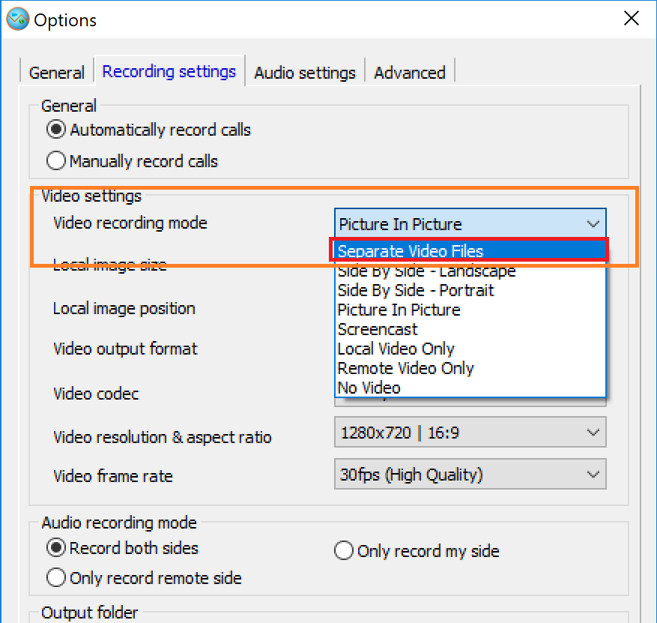Pick Side By Side - Portrait mode
The image size is (657, 623).
click(471, 290)
